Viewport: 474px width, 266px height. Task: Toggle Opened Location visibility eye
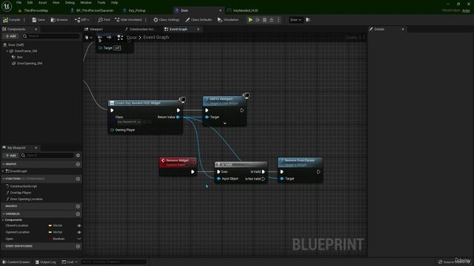[x=79, y=232]
